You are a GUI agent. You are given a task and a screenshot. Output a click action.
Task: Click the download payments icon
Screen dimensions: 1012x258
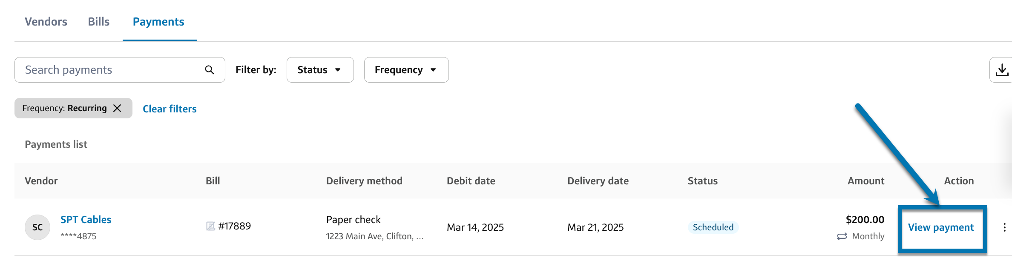coord(1001,70)
